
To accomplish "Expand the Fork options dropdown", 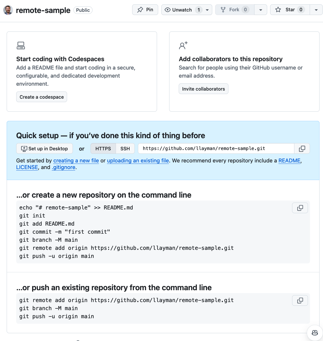I will coord(261,10).
